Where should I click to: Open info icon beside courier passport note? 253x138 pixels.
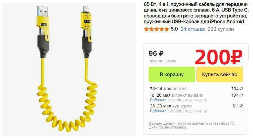coord(205,111)
